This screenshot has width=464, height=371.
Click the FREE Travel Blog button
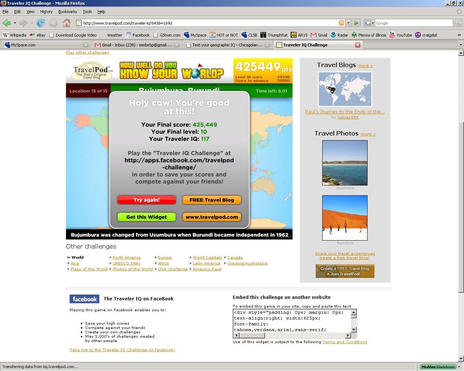pyautogui.click(x=212, y=200)
